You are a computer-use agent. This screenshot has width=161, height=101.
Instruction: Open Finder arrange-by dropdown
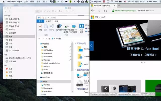pos(54,11)
